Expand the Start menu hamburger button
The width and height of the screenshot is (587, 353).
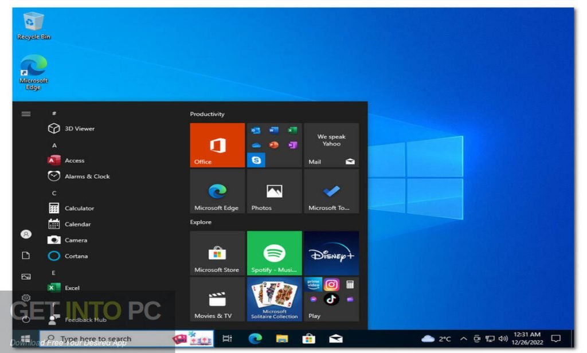[x=26, y=113]
